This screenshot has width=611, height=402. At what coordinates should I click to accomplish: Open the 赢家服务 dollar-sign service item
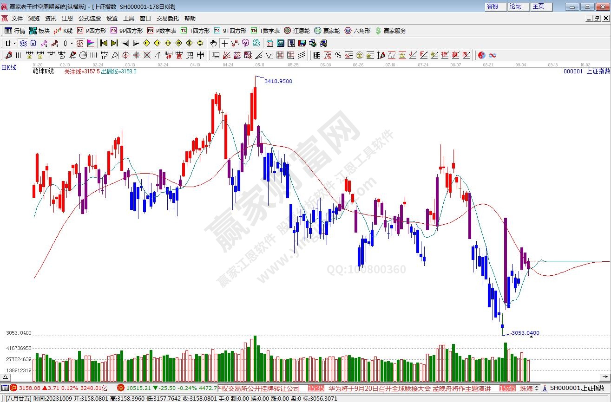[x=390, y=31]
